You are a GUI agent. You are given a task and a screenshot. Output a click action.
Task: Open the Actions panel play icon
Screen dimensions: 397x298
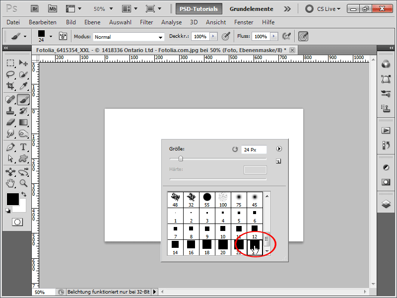click(x=386, y=131)
